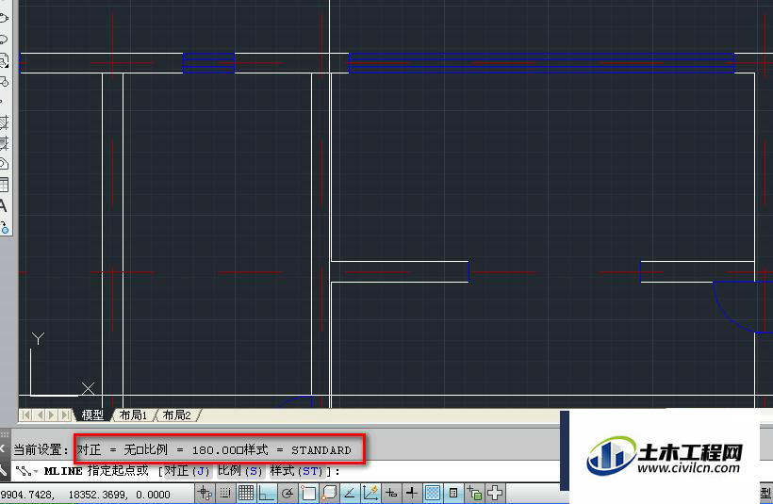The image size is (773, 504).
Task: Click the Selection Cycling status icon
Action: pos(474,493)
